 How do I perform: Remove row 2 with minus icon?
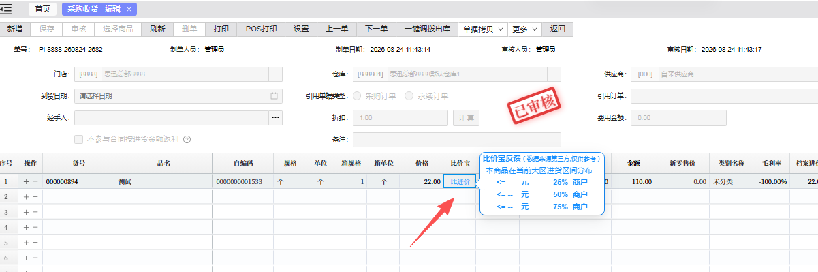[35, 197]
